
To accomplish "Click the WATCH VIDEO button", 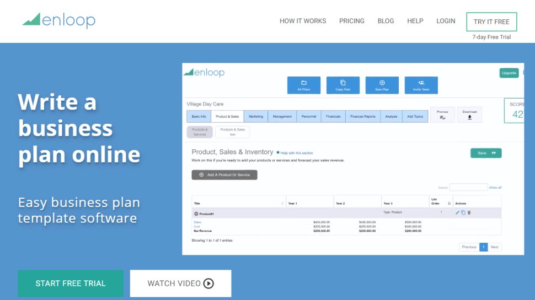I will coord(180,283).
